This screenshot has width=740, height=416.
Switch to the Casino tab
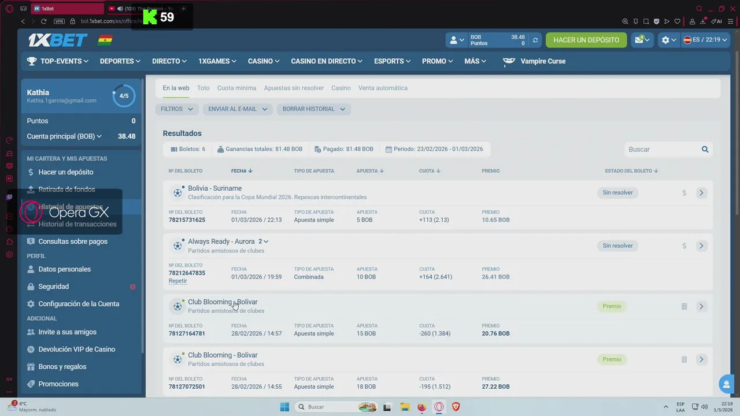[341, 88]
